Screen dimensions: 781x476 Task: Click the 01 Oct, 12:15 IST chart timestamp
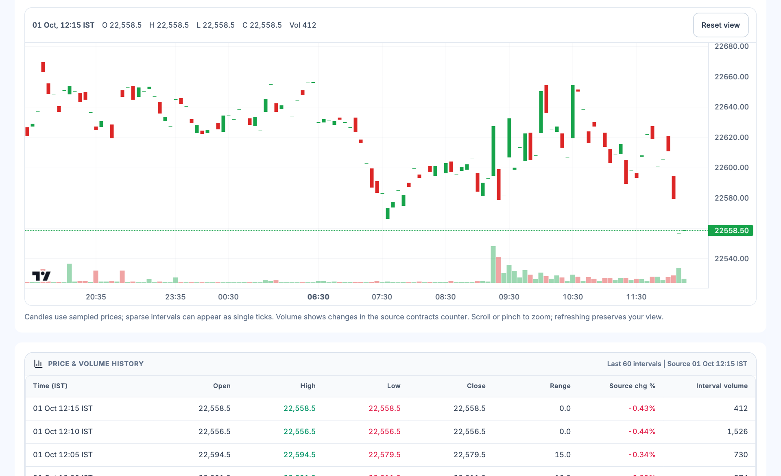point(63,25)
